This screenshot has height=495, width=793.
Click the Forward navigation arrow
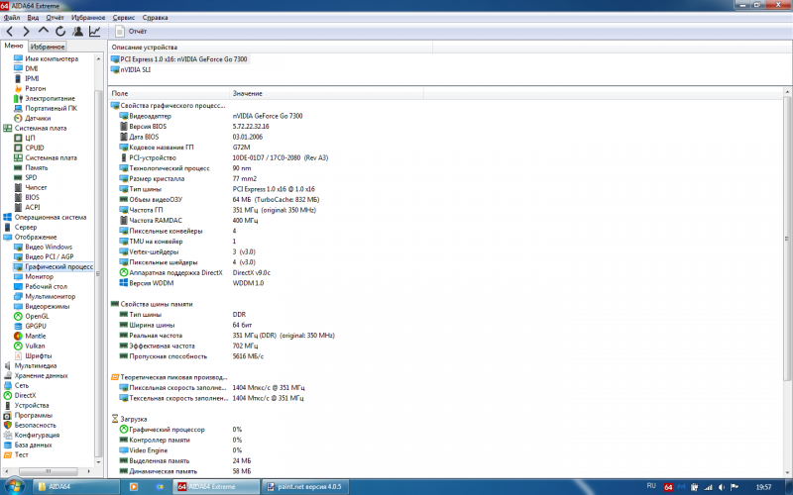(27, 32)
